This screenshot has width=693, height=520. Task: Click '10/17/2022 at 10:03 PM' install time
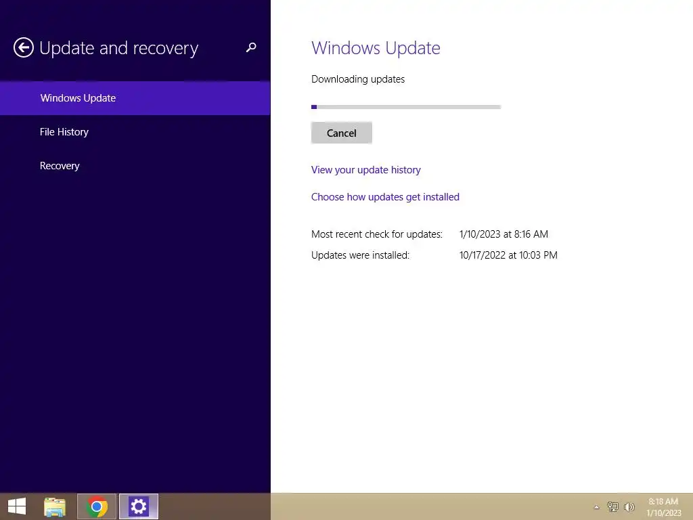508,255
